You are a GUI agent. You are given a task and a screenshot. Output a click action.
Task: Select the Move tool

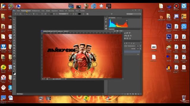click(14, 19)
